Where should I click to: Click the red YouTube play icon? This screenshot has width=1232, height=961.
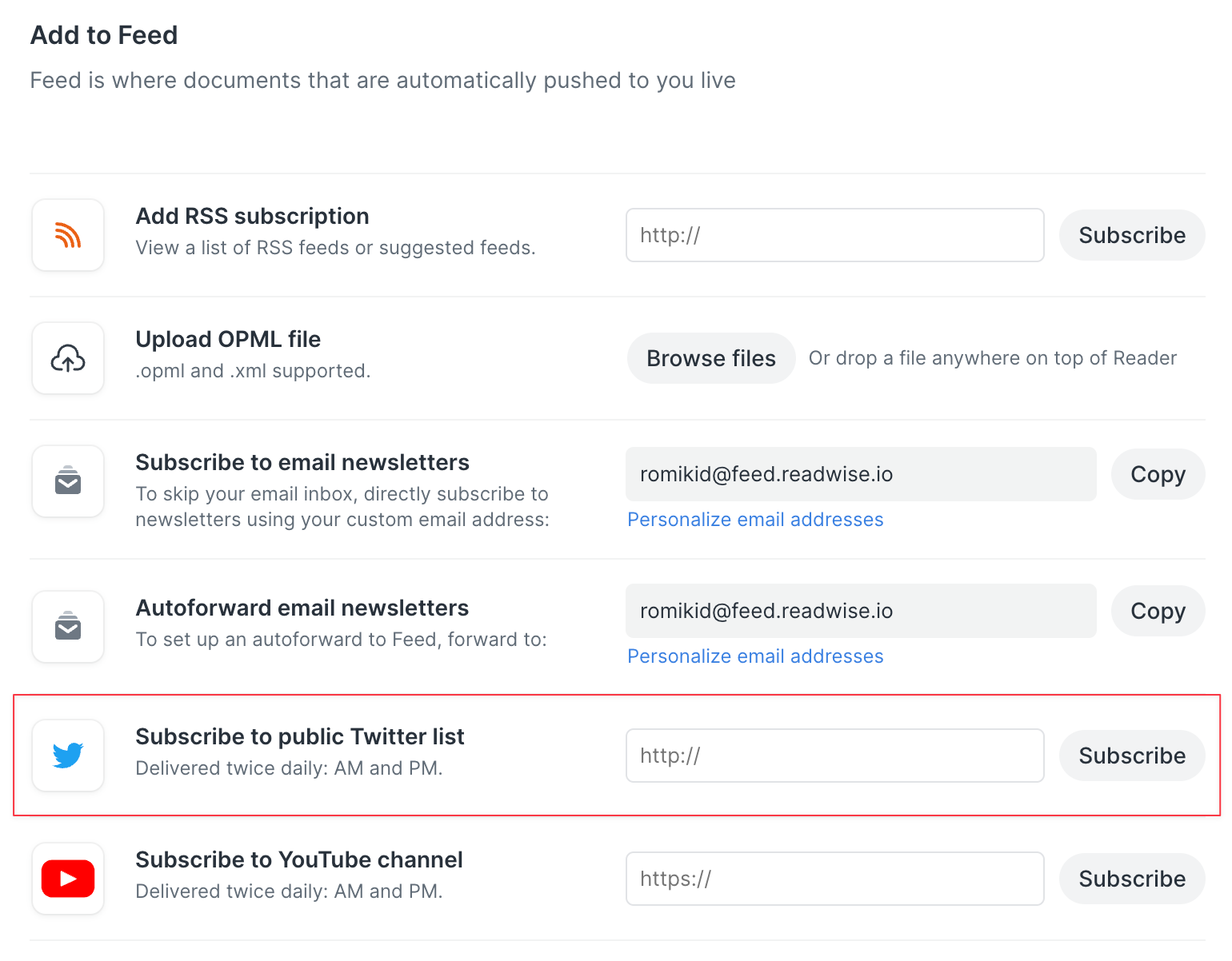click(x=68, y=879)
